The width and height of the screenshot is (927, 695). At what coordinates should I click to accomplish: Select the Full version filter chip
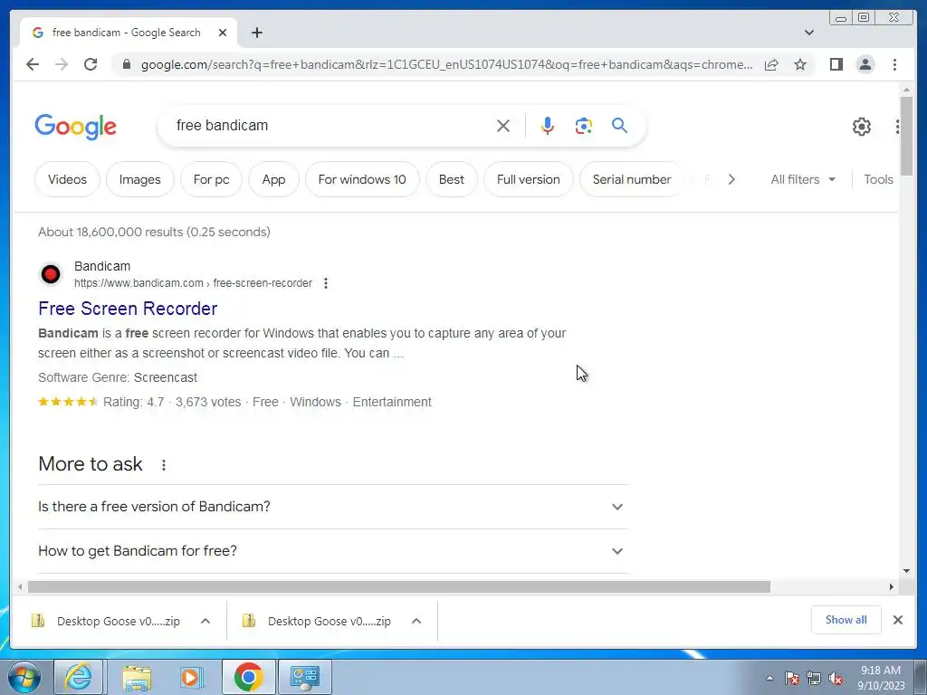pos(529,180)
